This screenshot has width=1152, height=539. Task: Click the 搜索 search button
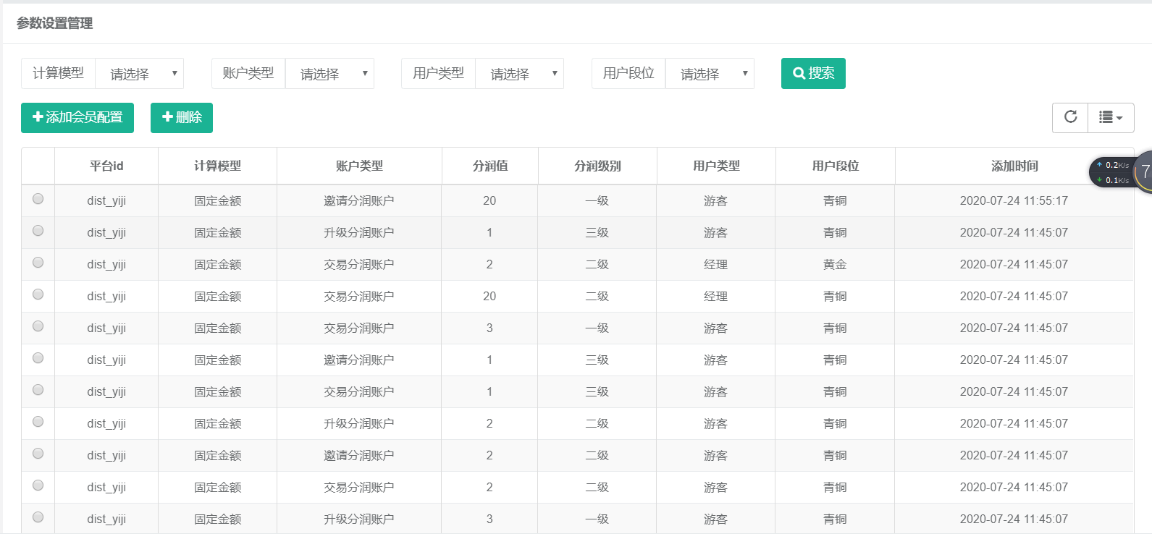click(813, 73)
